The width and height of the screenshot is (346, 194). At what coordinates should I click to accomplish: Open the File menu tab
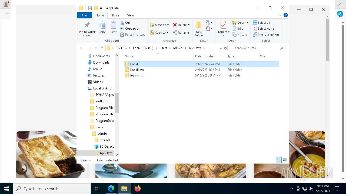(84, 15)
